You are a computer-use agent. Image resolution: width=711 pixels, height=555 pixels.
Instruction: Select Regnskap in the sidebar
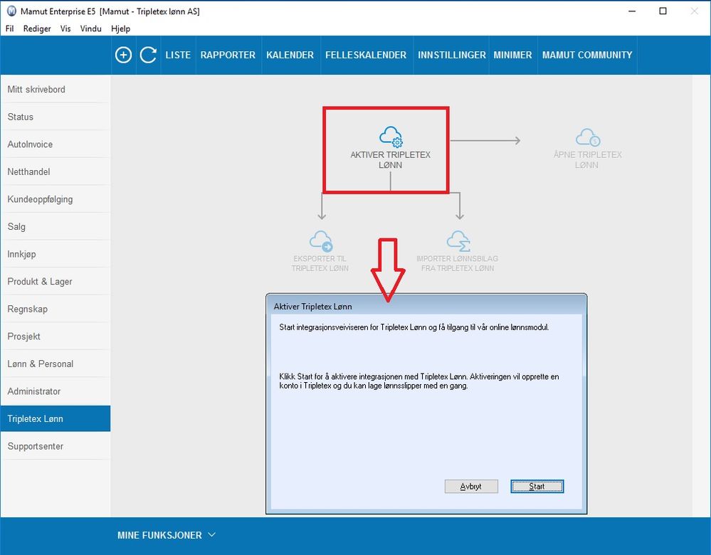56,309
